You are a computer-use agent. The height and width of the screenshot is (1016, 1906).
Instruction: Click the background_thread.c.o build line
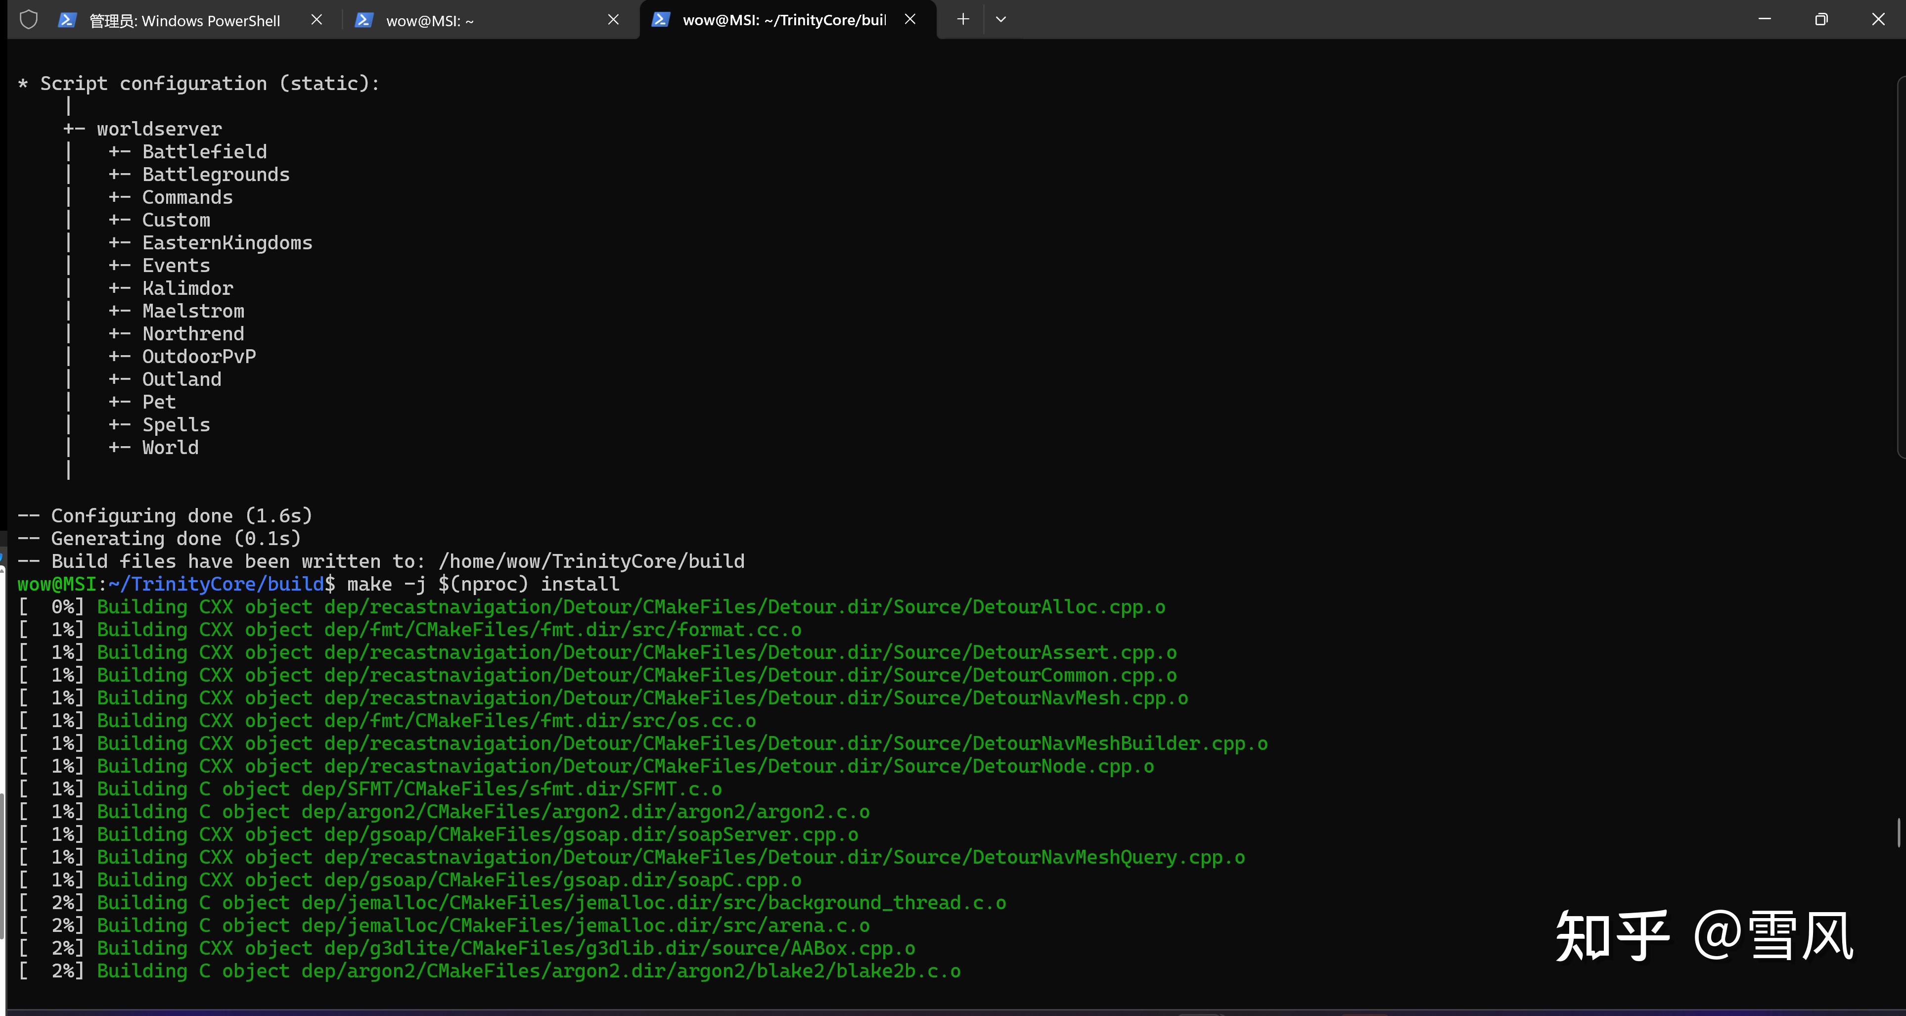click(512, 904)
